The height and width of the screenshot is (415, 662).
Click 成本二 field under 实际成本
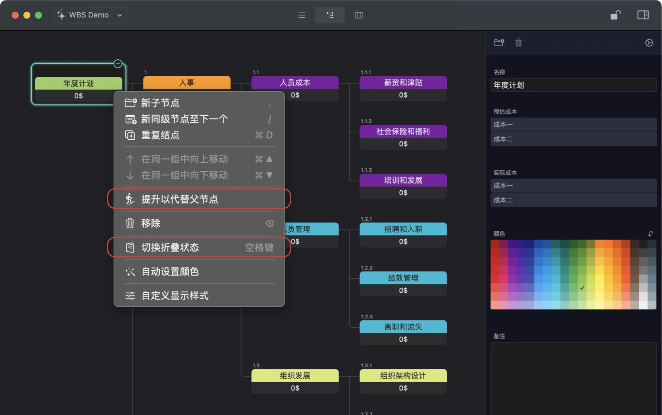[x=573, y=200]
